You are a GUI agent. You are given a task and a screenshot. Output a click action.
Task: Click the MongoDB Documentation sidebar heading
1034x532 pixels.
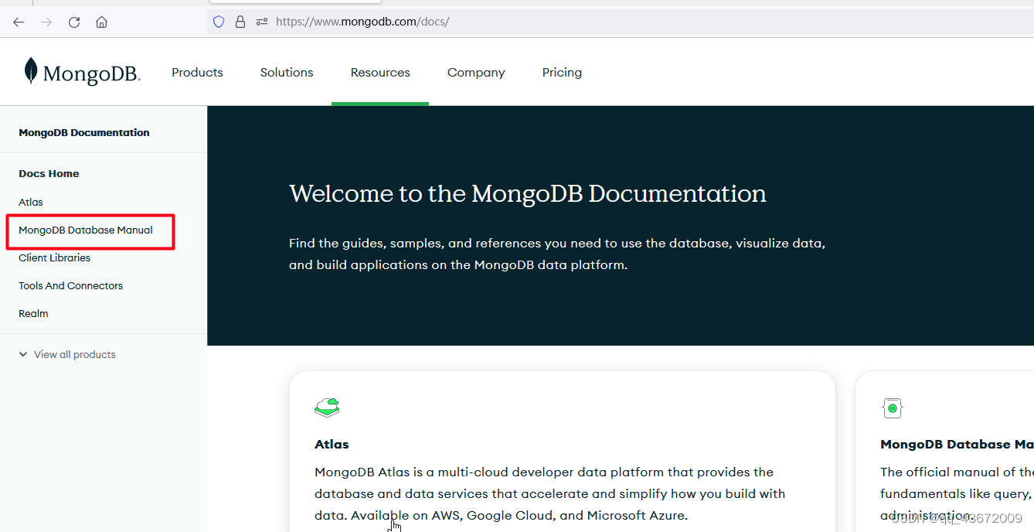point(84,132)
